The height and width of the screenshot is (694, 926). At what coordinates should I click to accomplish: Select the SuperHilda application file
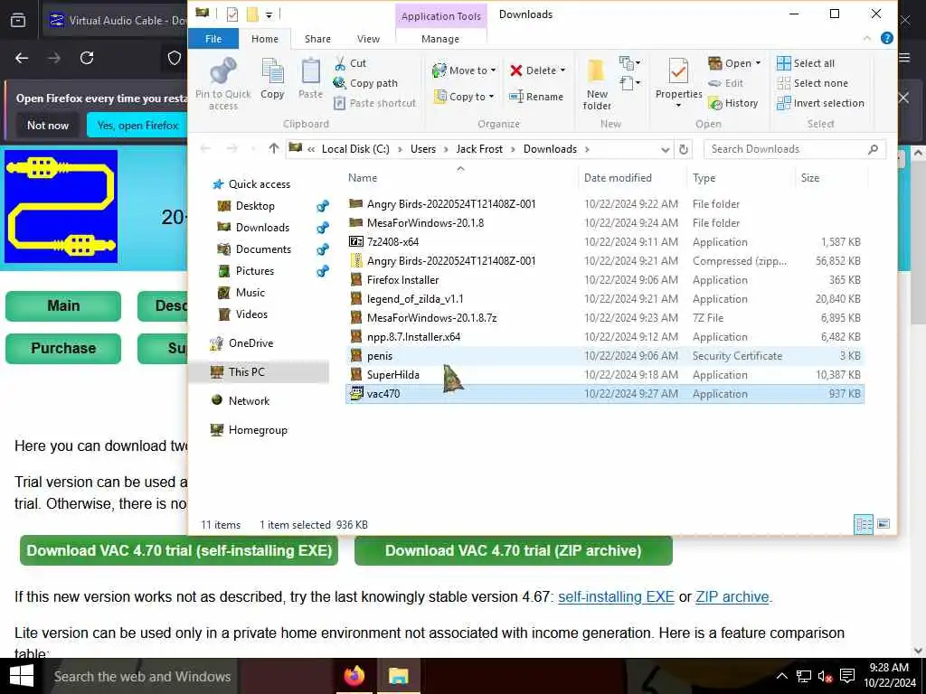[x=605, y=375]
